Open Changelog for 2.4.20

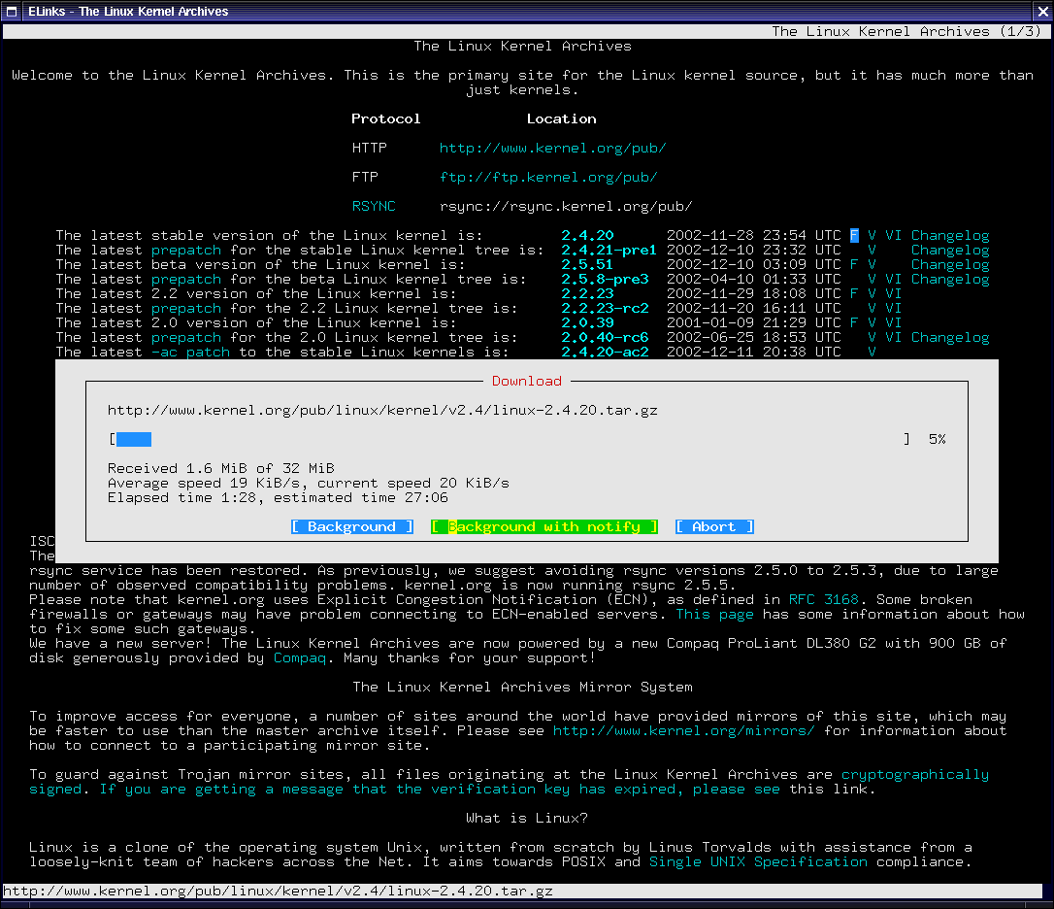(950, 235)
